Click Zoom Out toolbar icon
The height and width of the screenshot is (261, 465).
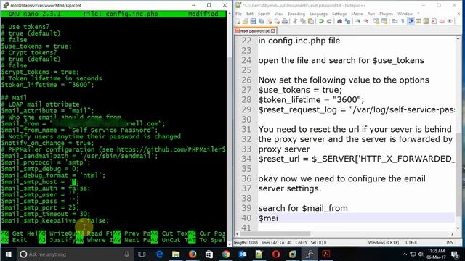pos(366,21)
